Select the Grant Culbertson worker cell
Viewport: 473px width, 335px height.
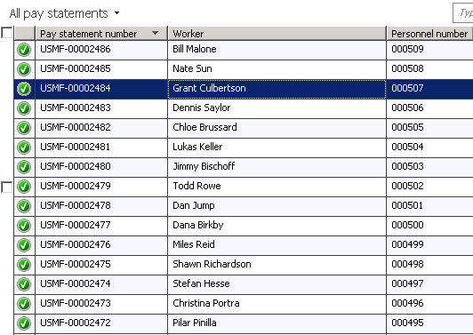pyautogui.click(x=277, y=89)
